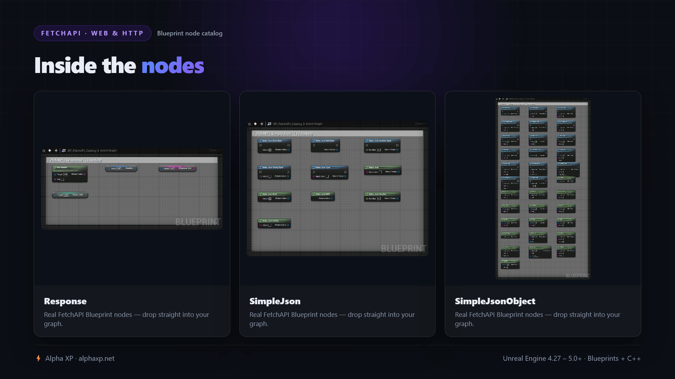Viewport: 675px width, 379px height.
Task: Click Input Json field on Make Json Sync node
Action: tap(327, 177)
